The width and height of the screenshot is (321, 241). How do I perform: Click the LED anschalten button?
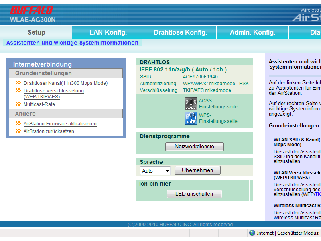click(194, 194)
